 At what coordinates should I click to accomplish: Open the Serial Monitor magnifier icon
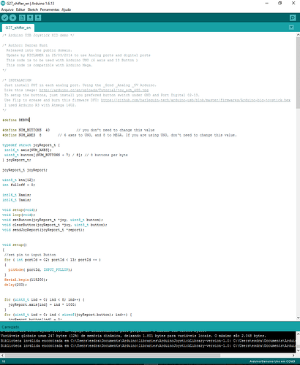point(293,18)
